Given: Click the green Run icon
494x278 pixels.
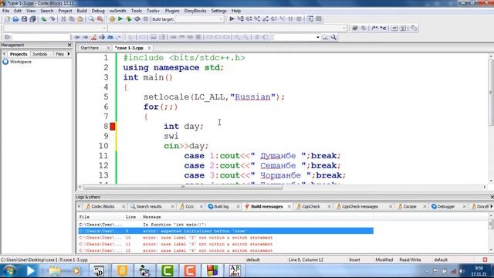Looking at the screenshot, I should tap(120, 19).
